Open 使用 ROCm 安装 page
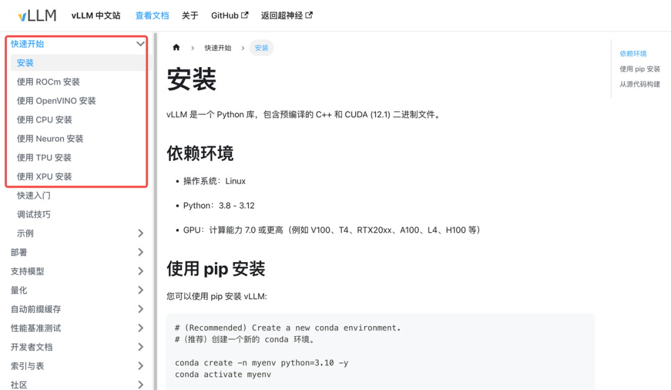Viewport: 671px width, 390px height. click(48, 82)
